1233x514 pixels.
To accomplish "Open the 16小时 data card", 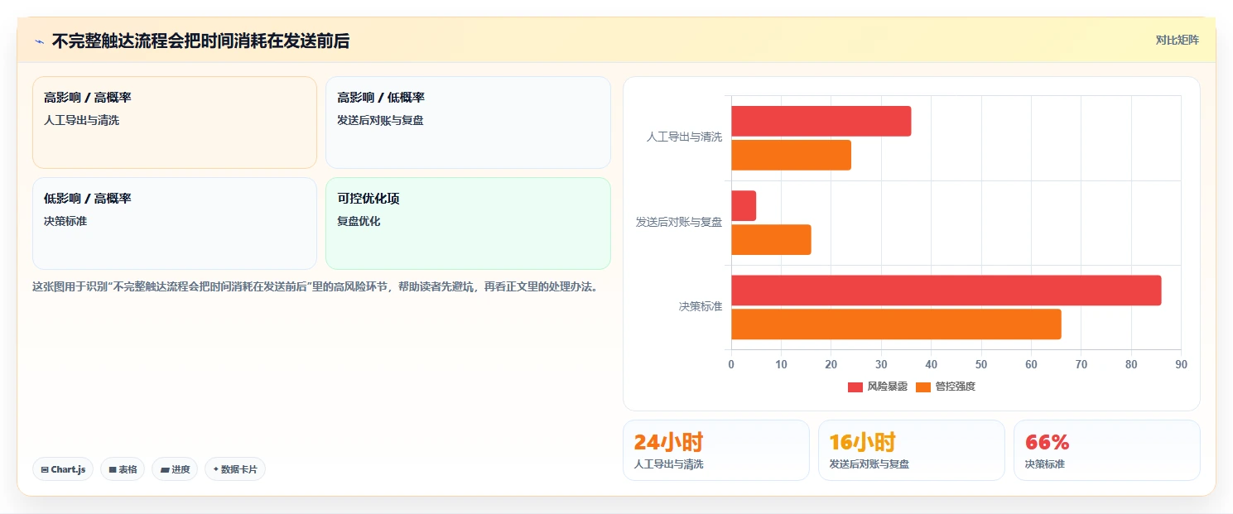I will pos(911,450).
